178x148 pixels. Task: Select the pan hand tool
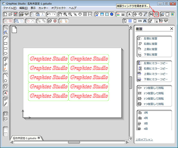tap(60, 14)
